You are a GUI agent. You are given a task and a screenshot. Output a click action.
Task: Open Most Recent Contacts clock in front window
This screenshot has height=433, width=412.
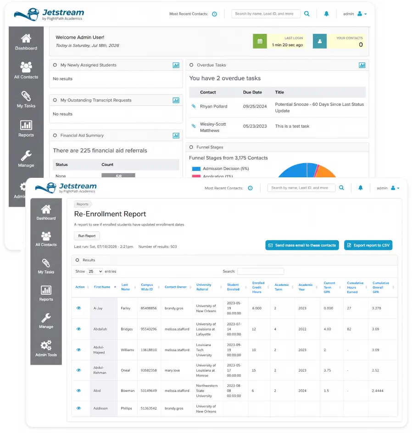click(250, 188)
